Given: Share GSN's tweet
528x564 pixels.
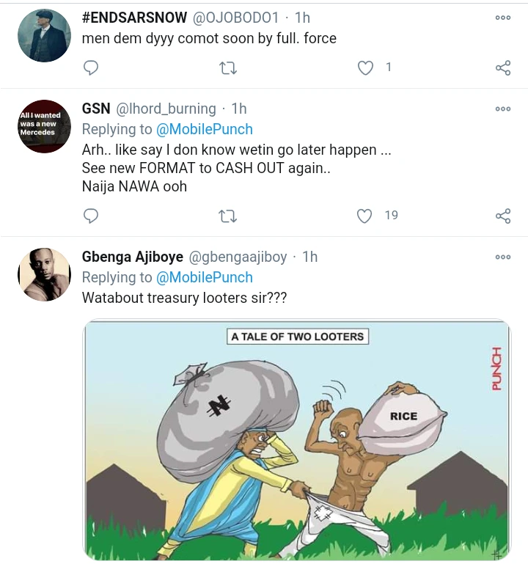Looking at the screenshot, I should click(x=502, y=216).
